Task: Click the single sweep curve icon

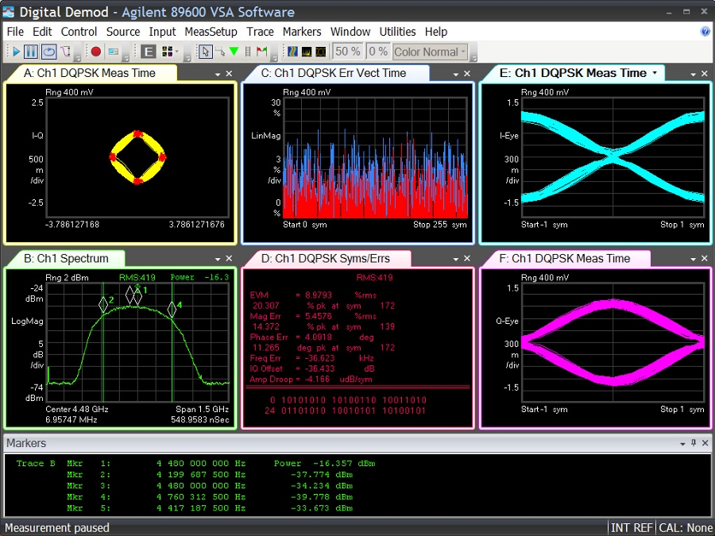Action: 65,52
